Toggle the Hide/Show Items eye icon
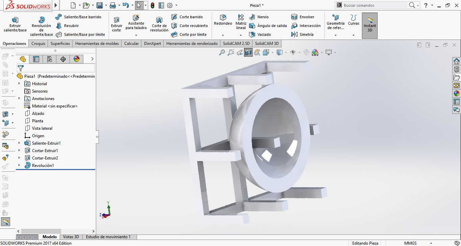461x246 pixels. click(x=293, y=52)
